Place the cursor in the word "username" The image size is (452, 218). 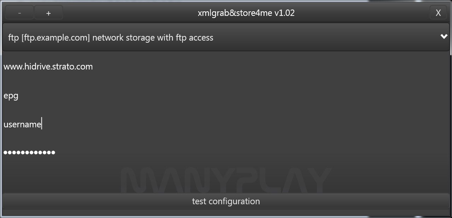[22, 125]
